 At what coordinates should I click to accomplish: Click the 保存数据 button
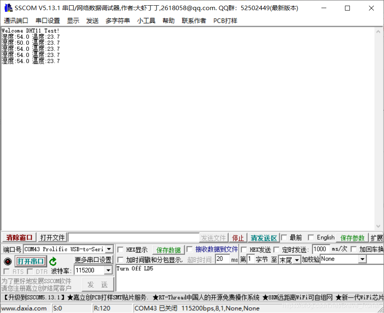coord(169,250)
